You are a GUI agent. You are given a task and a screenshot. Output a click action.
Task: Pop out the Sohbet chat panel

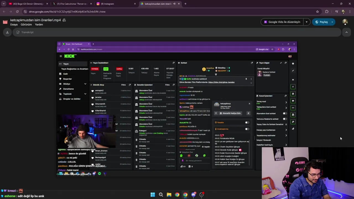coord(252,63)
